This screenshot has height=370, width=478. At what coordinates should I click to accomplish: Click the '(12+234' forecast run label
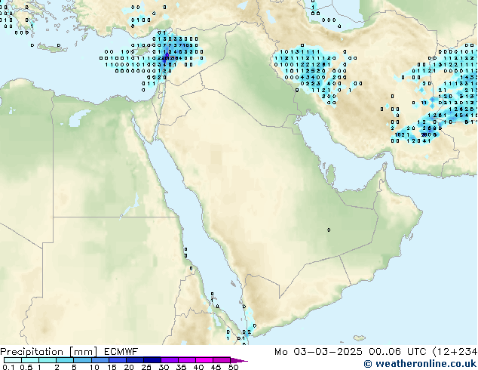[455, 352]
